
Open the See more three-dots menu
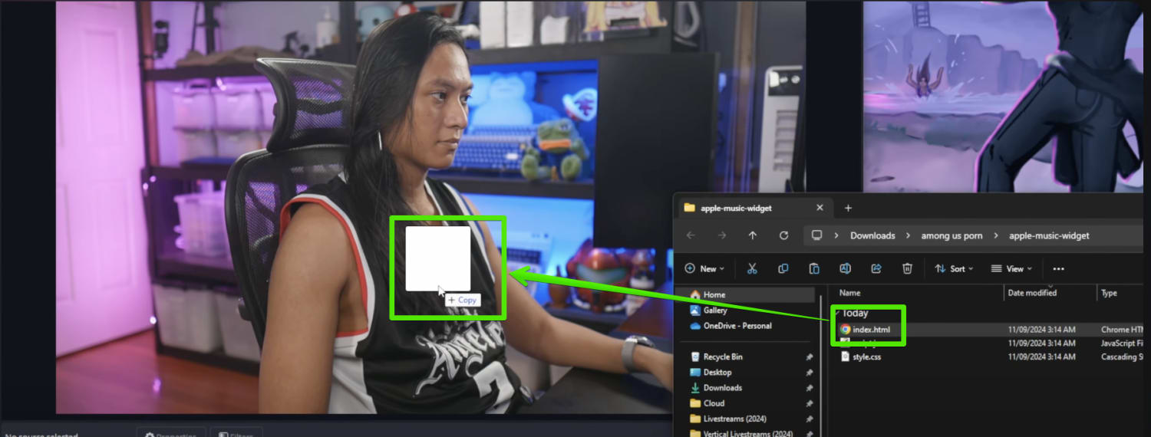1059,269
